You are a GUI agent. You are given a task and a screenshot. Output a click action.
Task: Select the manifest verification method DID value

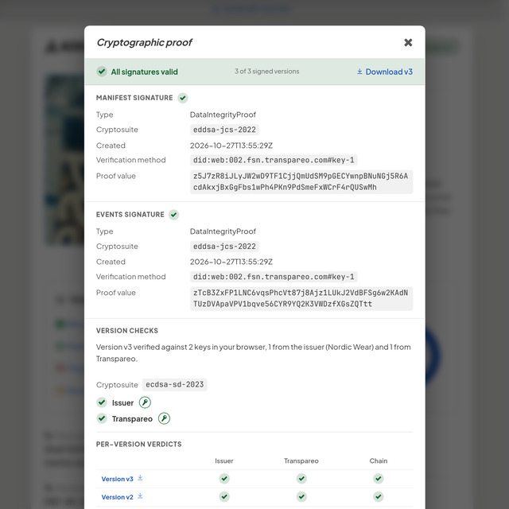[x=274, y=160]
